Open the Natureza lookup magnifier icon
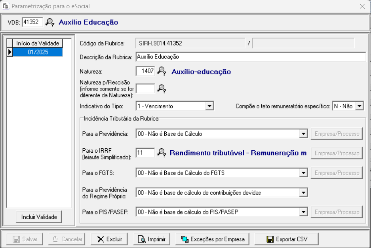Viewport: 371px width, 248px height. 161,71
